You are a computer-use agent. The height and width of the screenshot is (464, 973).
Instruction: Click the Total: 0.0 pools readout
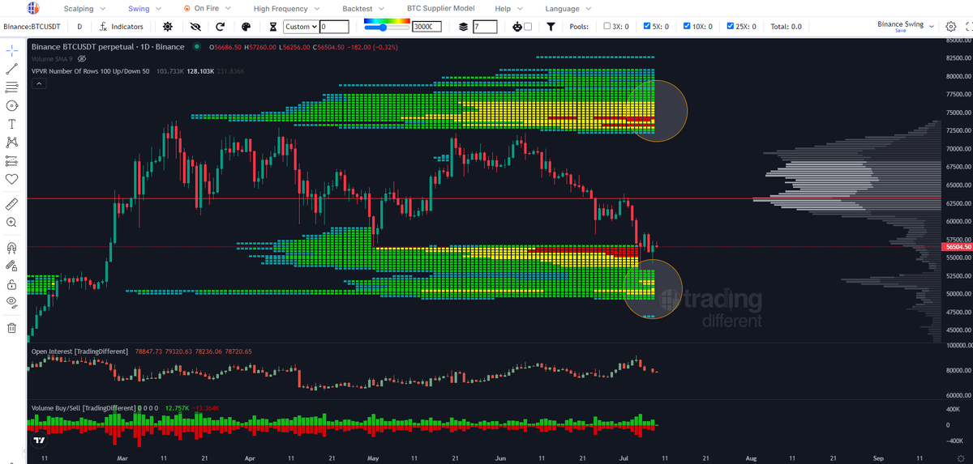[786, 27]
